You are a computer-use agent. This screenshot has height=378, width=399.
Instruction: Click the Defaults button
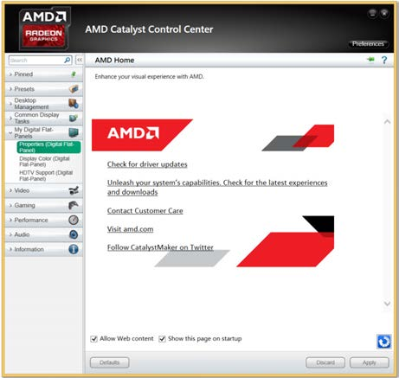click(110, 362)
